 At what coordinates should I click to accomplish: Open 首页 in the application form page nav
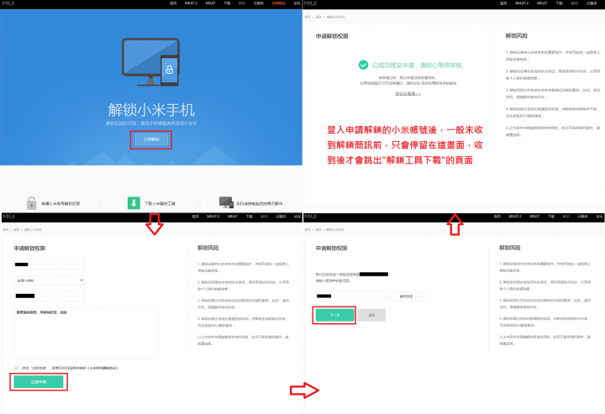(195, 217)
